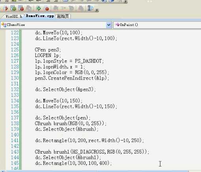This screenshot has height=172, width=201.
Task: Click the blue hexadecimal display icon
Action: [x=91, y=8]
